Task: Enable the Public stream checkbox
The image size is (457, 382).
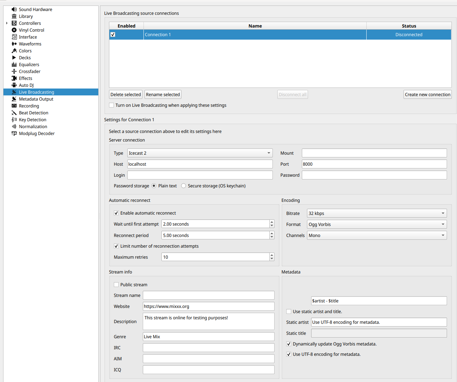Action: tap(116, 285)
